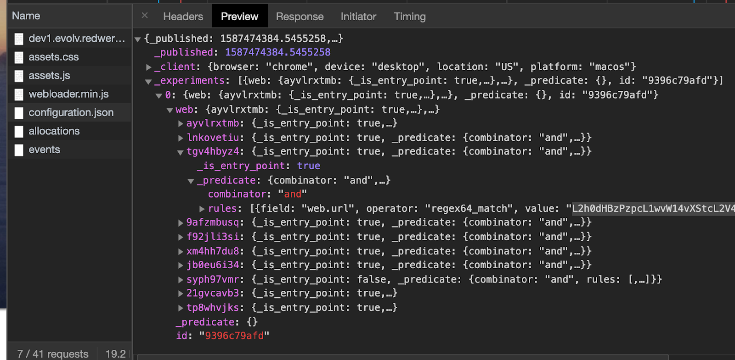Click the file icon next to assets.css
This screenshot has height=360, width=735.
point(19,57)
